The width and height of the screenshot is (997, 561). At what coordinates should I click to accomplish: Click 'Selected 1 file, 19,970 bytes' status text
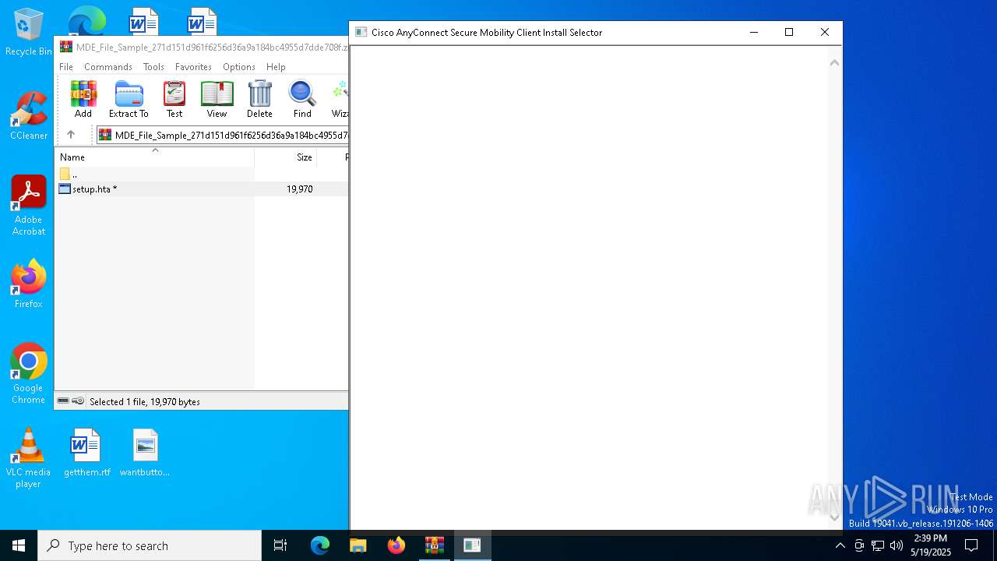point(145,402)
